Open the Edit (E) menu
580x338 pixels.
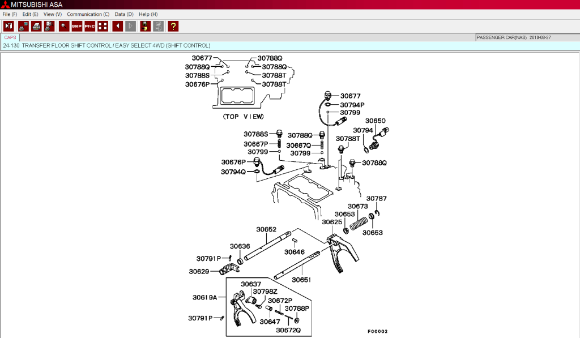31,14
